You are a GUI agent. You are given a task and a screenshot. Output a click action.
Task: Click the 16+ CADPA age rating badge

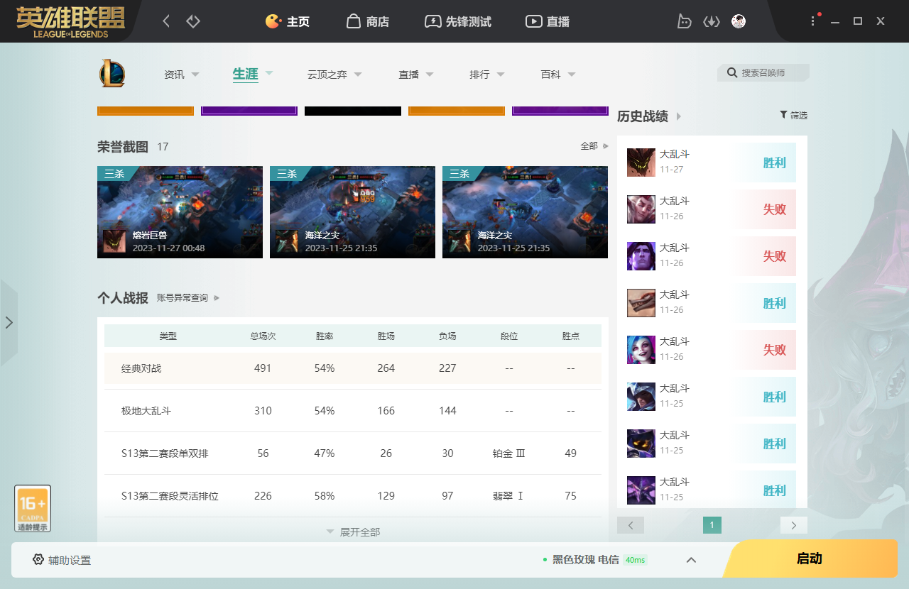click(33, 508)
